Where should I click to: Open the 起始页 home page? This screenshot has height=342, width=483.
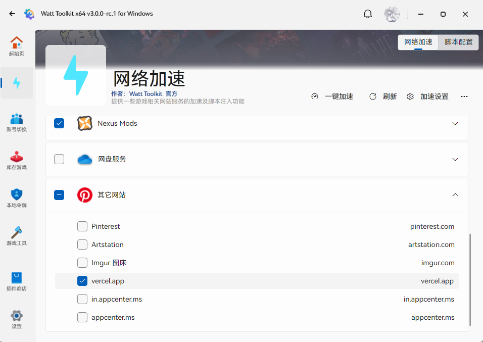(17, 46)
